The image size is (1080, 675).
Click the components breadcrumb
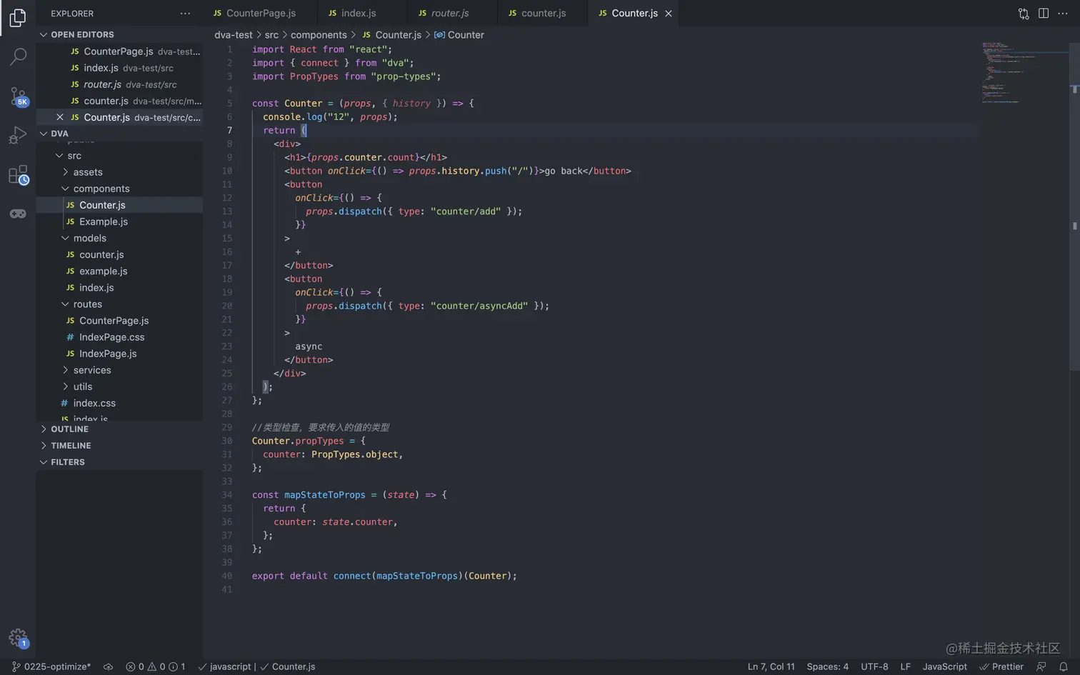pyautogui.click(x=319, y=35)
